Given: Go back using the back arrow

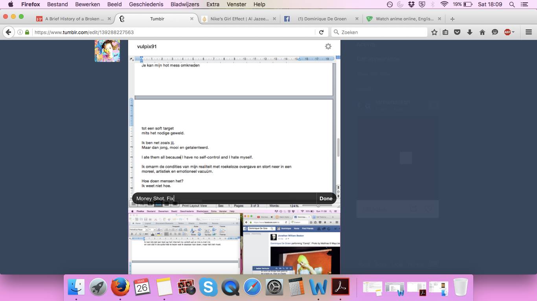Looking at the screenshot, I should [x=8, y=33].
